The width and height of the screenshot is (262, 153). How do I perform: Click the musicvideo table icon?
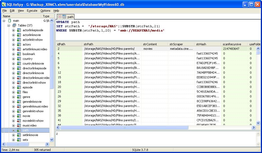[19, 125]
